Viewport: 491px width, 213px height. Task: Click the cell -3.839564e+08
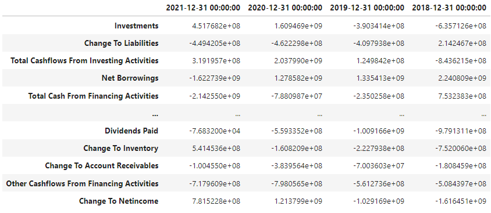point(297,165)
